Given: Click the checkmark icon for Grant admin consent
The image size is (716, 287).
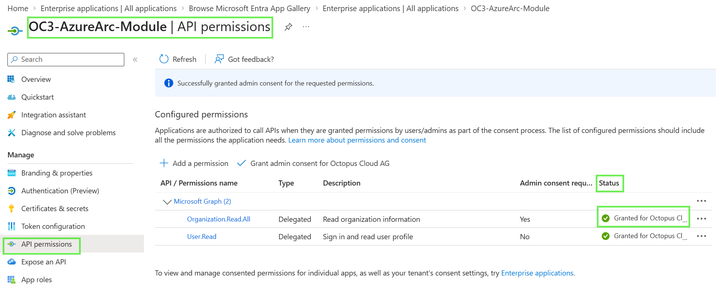Looking at the screenshot, I should [x=242, y=163].
